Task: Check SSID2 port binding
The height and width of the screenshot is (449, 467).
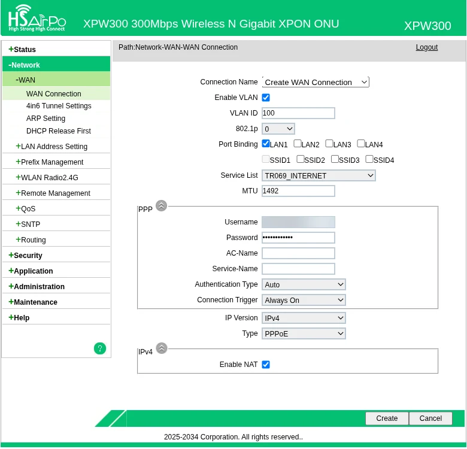Action: pyautogui.click(x=300, y=159)
